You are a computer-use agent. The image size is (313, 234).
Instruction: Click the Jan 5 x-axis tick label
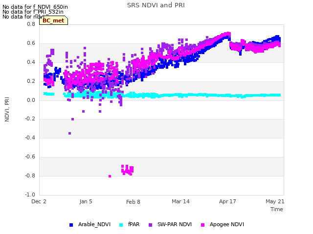(x=86, y=201)
